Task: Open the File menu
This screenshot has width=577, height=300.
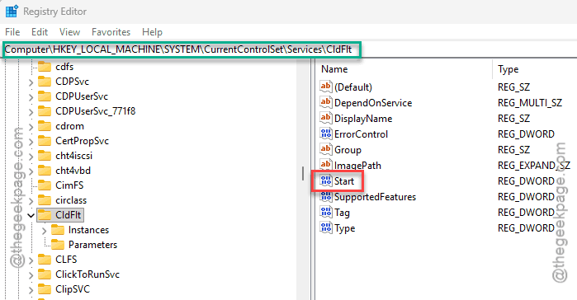Action: click(12, 32)
